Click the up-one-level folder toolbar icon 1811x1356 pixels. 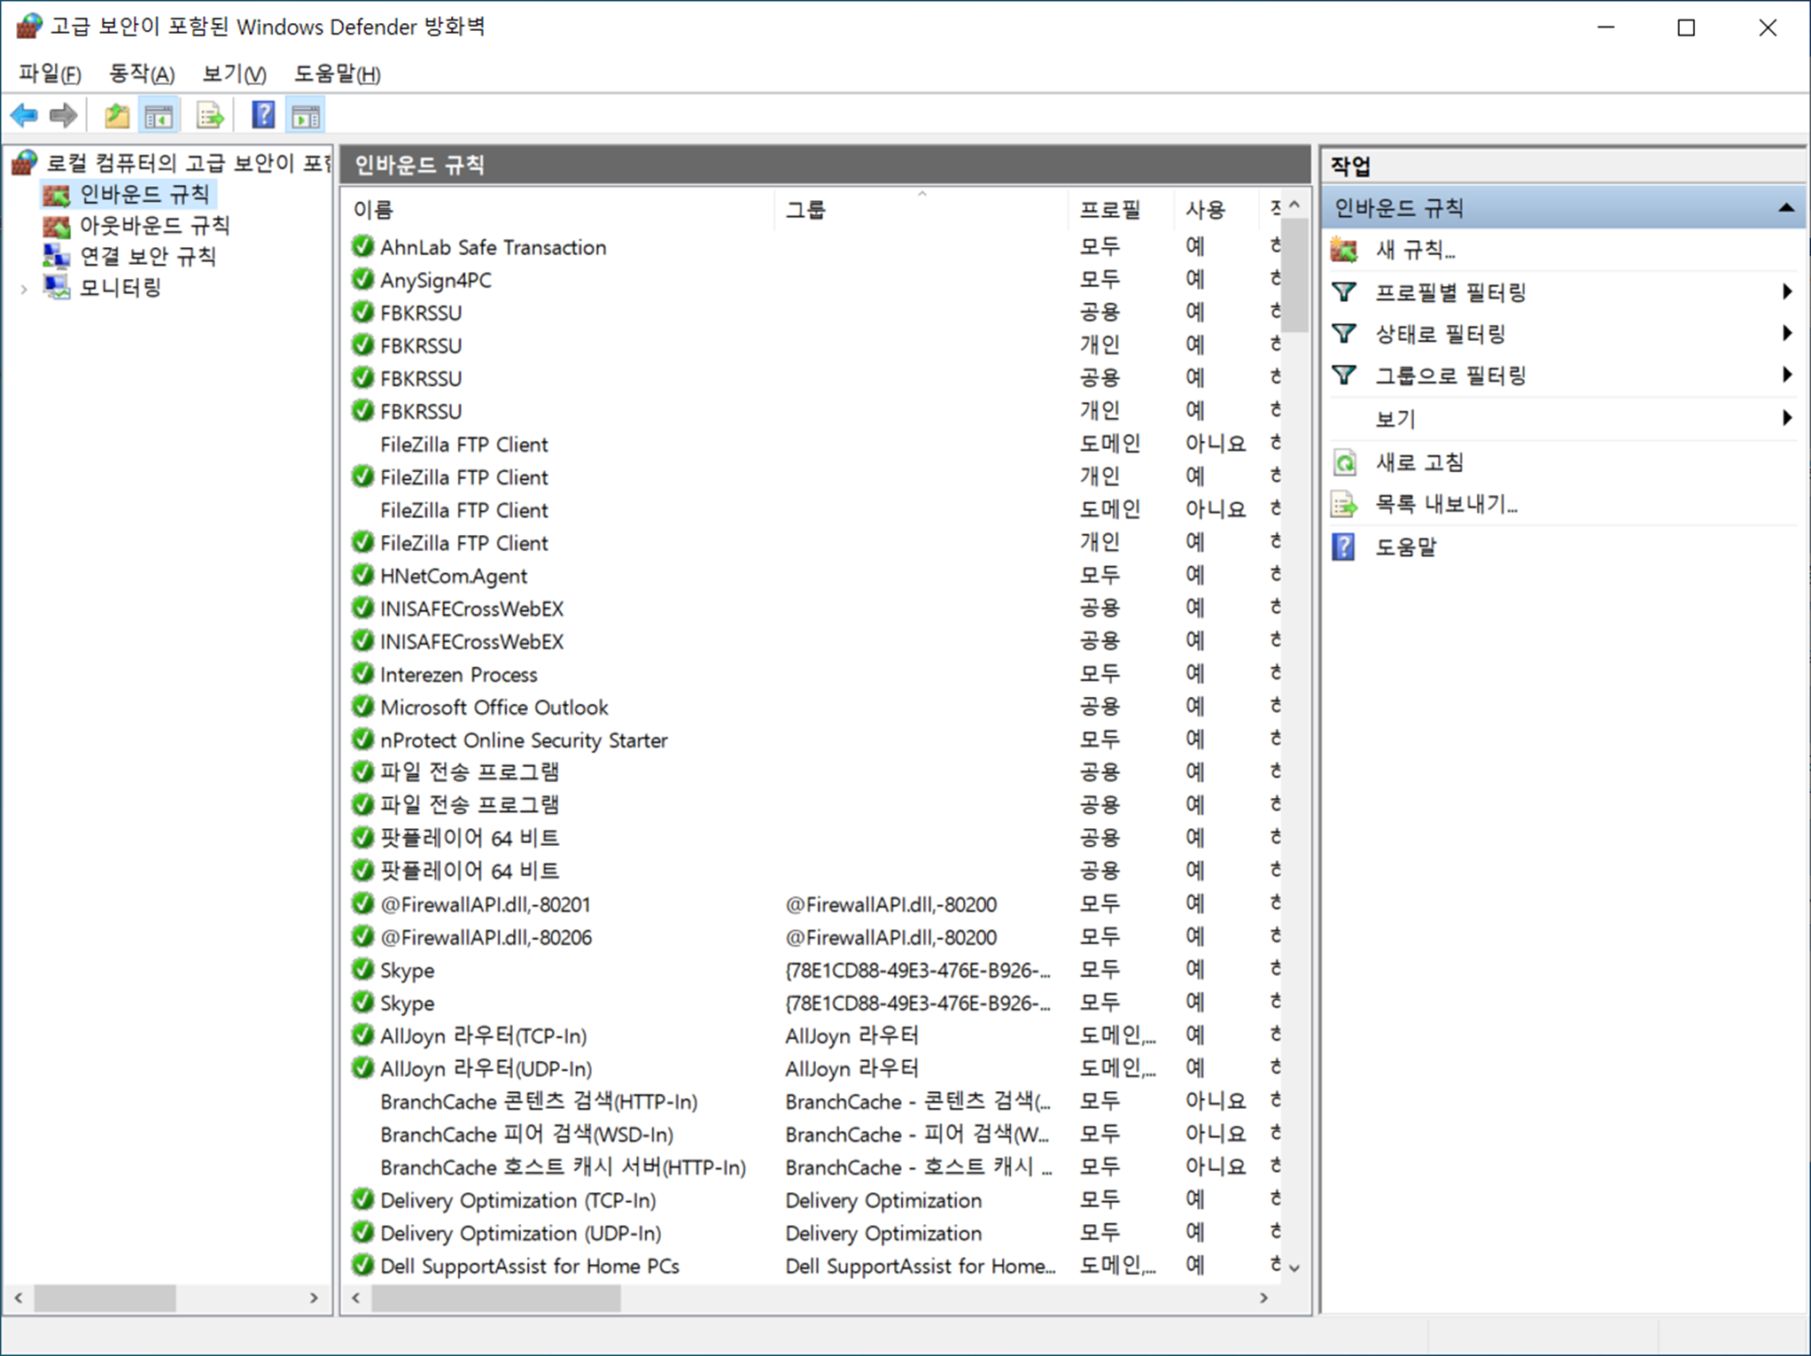(x=117, y=115)
